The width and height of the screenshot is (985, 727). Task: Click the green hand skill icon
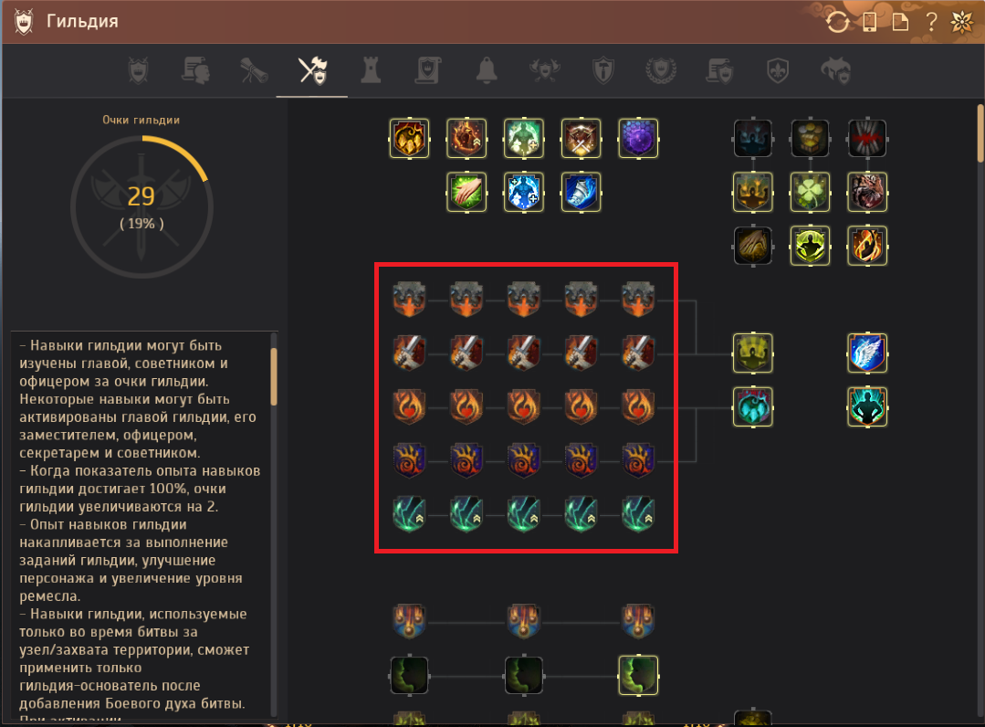[466, 192]
